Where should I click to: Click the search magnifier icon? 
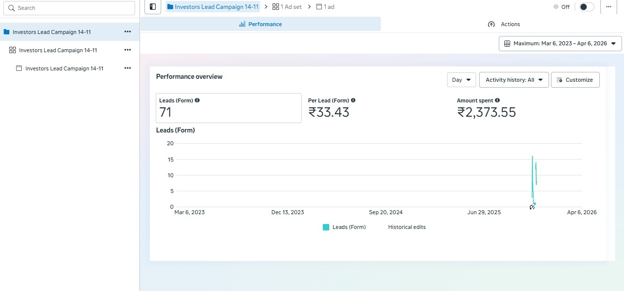click(x=11, y=8)
